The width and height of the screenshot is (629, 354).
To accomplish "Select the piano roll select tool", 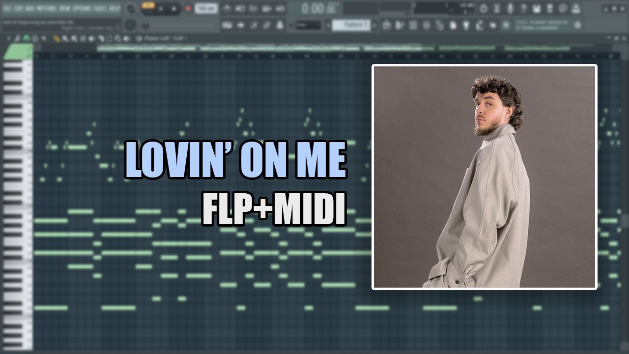I will (x=109, y=38).
